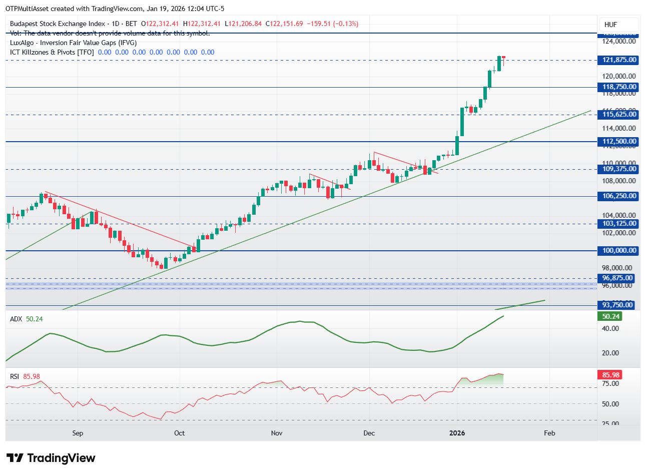Click the Oct label on time axis
Screen dimensions: 646x475
tap(179, 433)
